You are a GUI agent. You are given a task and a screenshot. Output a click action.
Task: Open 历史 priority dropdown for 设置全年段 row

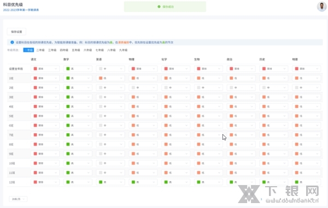pos(274,69)
